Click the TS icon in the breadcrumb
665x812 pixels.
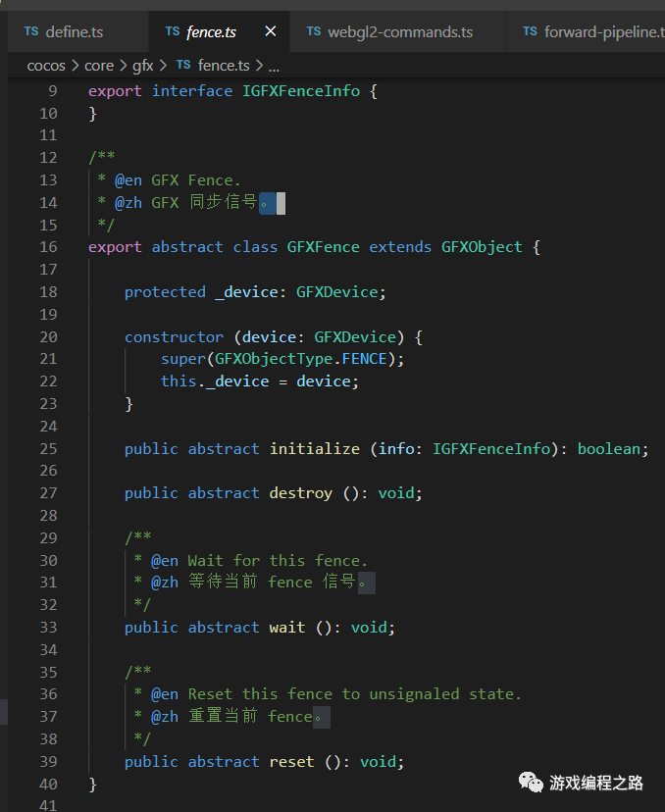[x=183, y=65]
